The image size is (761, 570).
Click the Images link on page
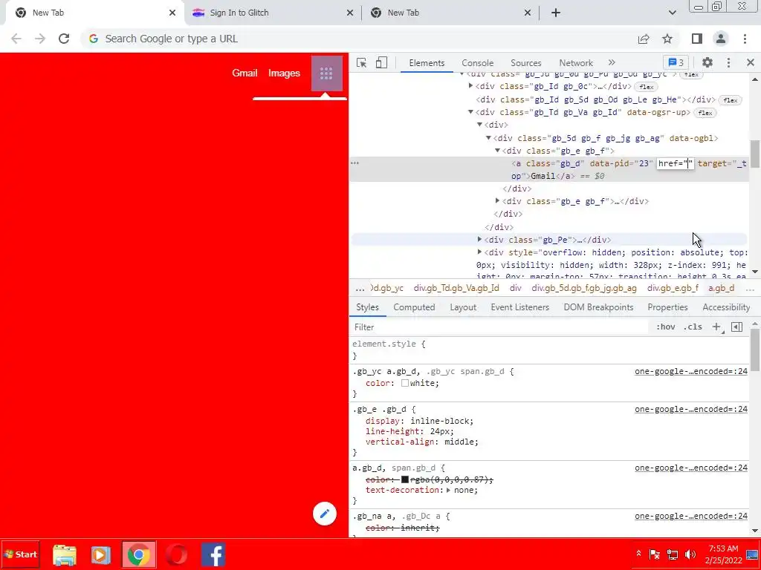[284, 73]
